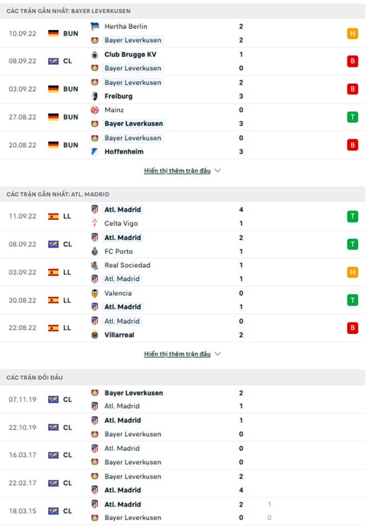This screenshot has height=529, width=368.
Task: Click the Freiburg team crest icon
Action: click(95, 96)
